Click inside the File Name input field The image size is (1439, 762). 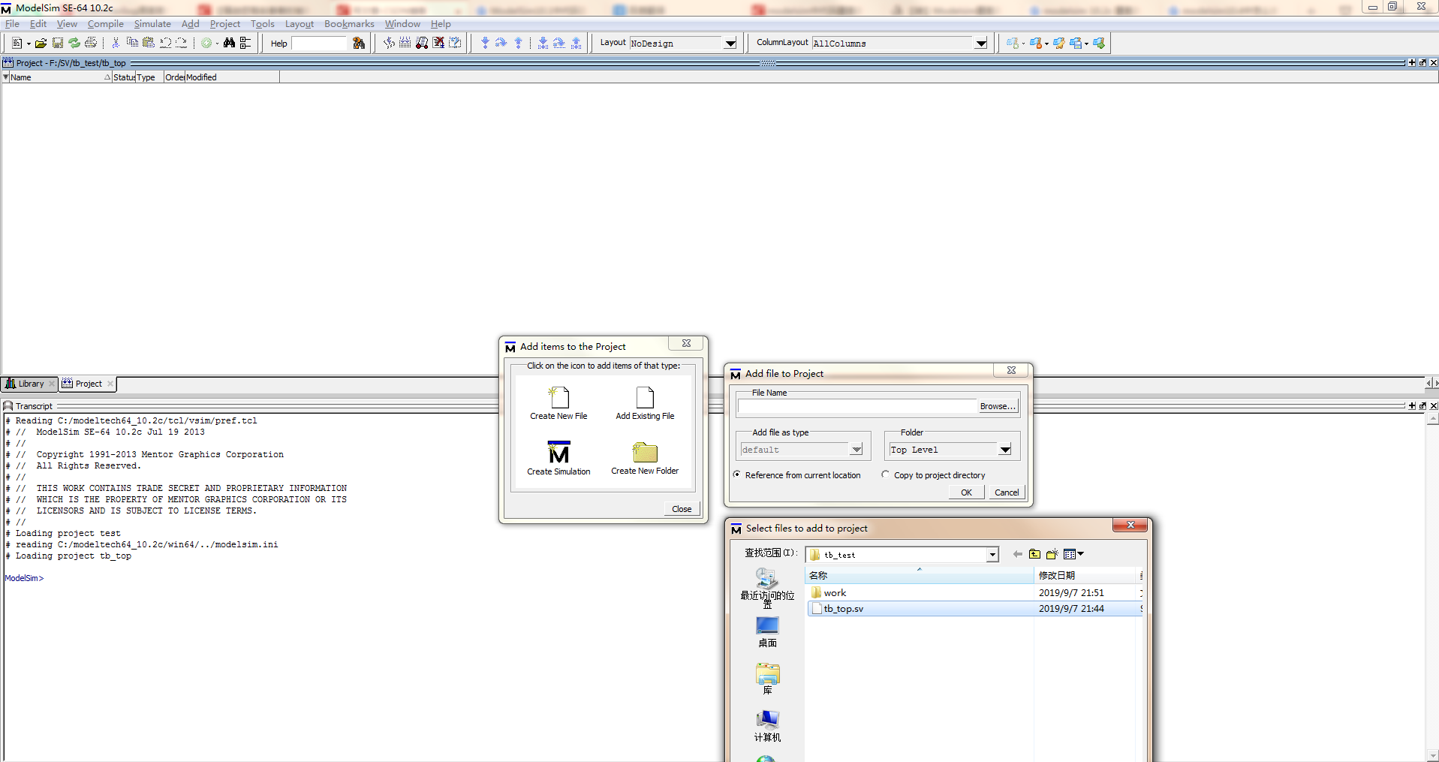[x=856, y=407]
